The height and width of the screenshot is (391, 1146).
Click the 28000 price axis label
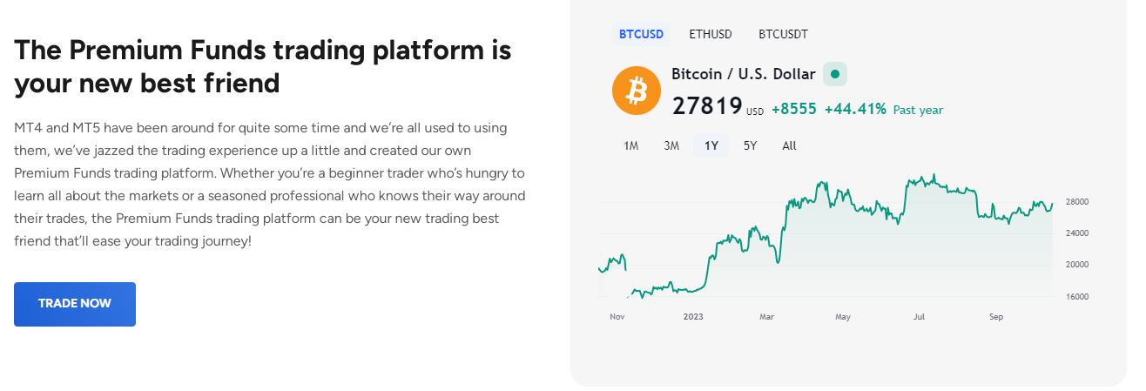coord(1077,201)
